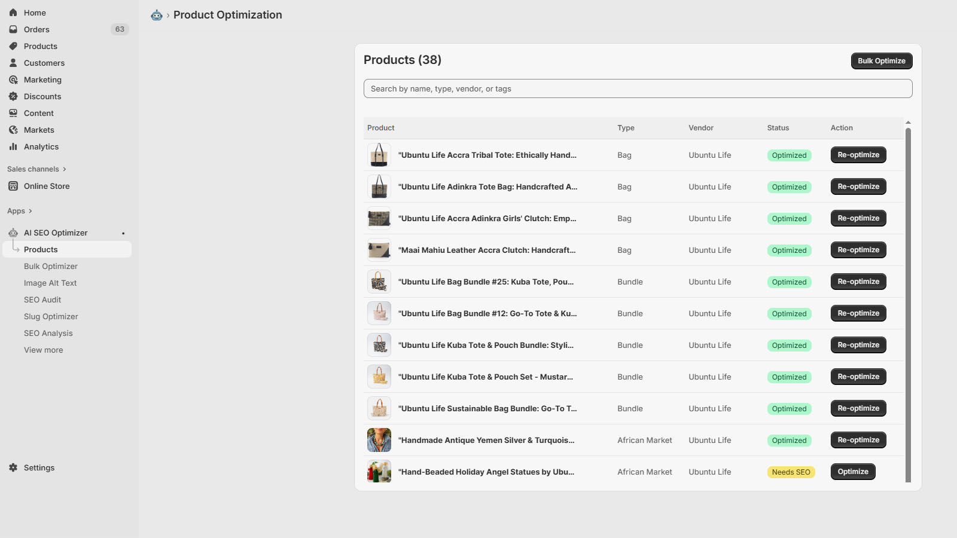Open Marketing via its megaphone icon
The image size is (957, 538).
point(13,79)
